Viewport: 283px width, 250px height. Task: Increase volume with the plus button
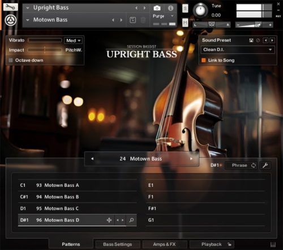[x=270, y=25]
